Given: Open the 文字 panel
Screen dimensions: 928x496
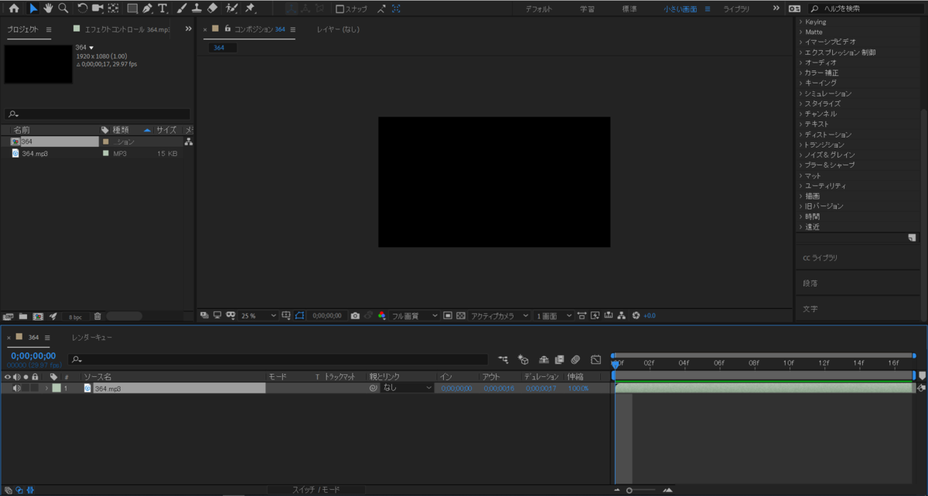Looking at the screenshot, I should click(810, 309).
